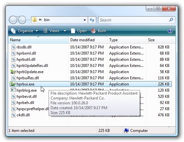Maximize the Explorer window
Viewport: 184px width, 142px height.
tap(158, 8)
